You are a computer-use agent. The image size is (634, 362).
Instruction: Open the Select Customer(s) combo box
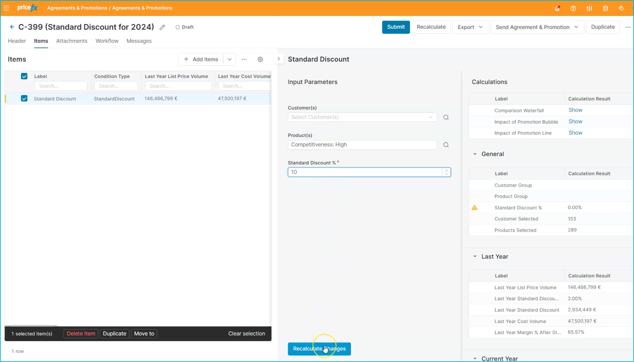[x=362, y=117]
